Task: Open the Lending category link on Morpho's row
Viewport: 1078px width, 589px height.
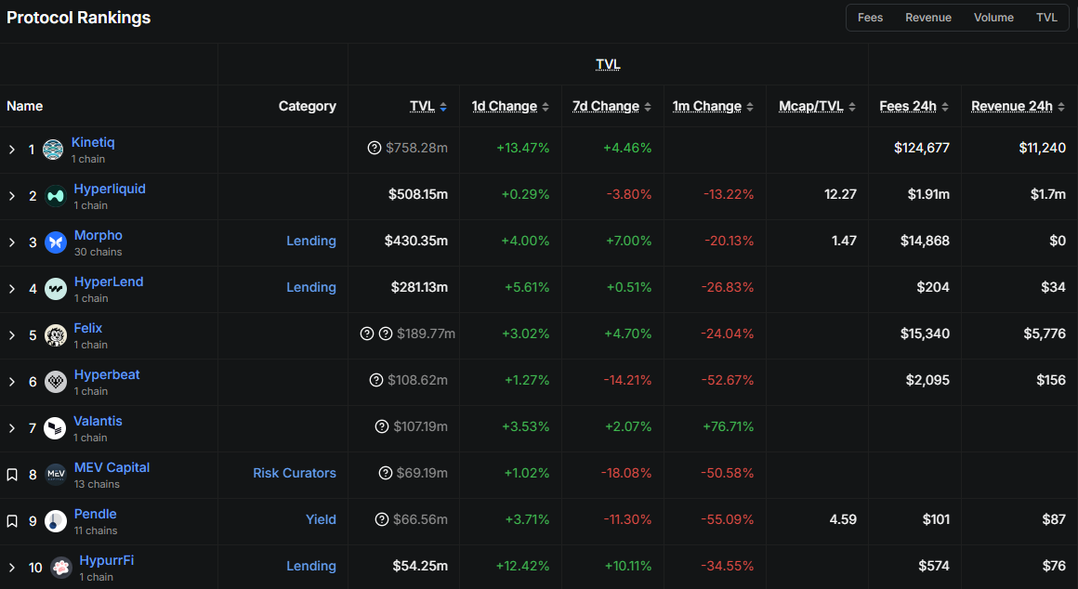Action: [311, 241]
